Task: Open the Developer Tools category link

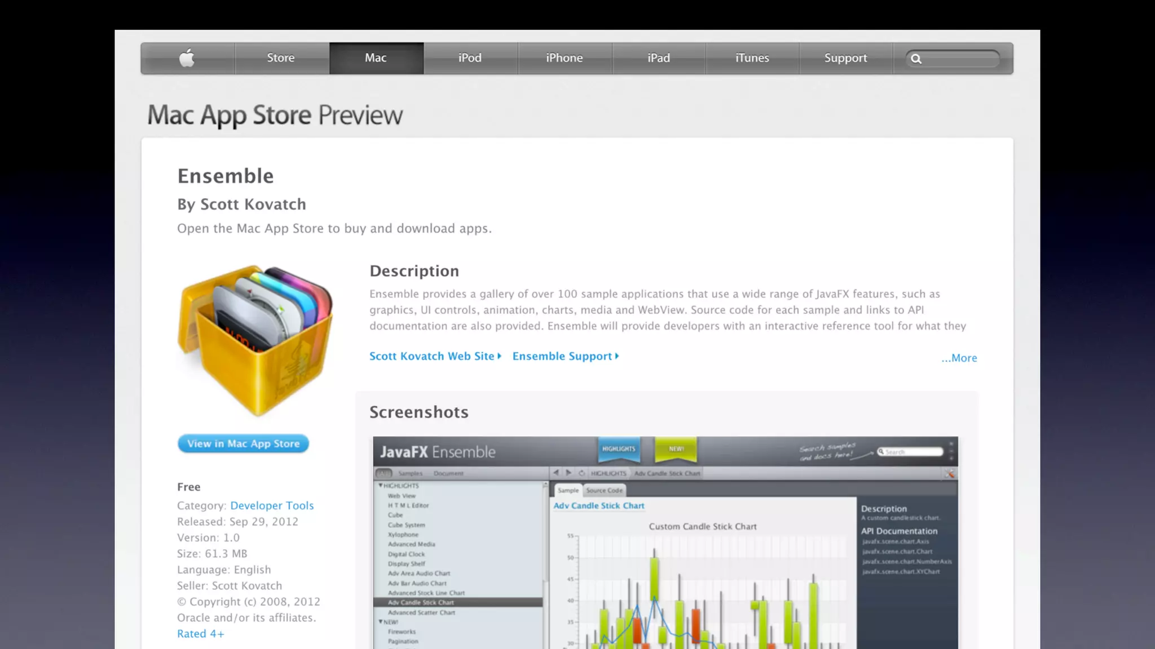Action: [272, 505]
